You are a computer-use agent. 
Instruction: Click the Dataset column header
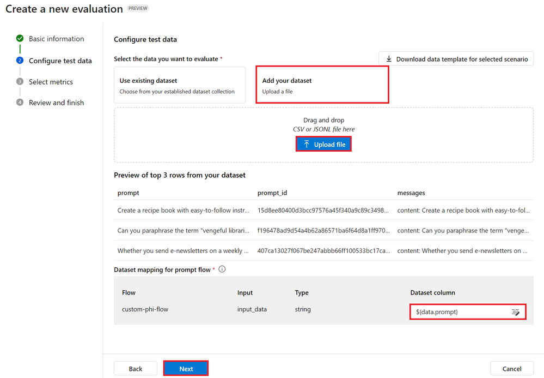coord(432,292)
